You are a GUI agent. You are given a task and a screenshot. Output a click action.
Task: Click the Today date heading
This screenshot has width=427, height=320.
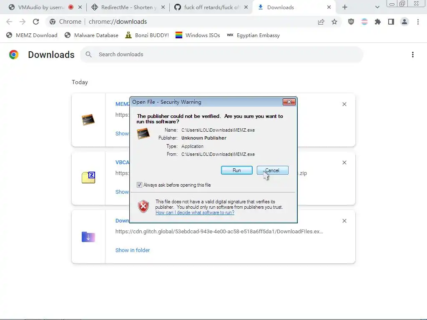(x=80, y=82)
